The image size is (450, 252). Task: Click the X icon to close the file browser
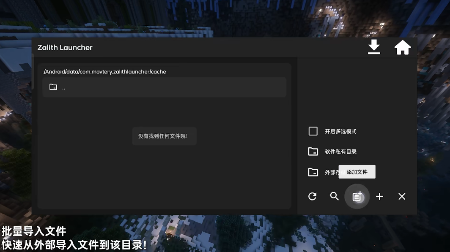click(401, 196)
